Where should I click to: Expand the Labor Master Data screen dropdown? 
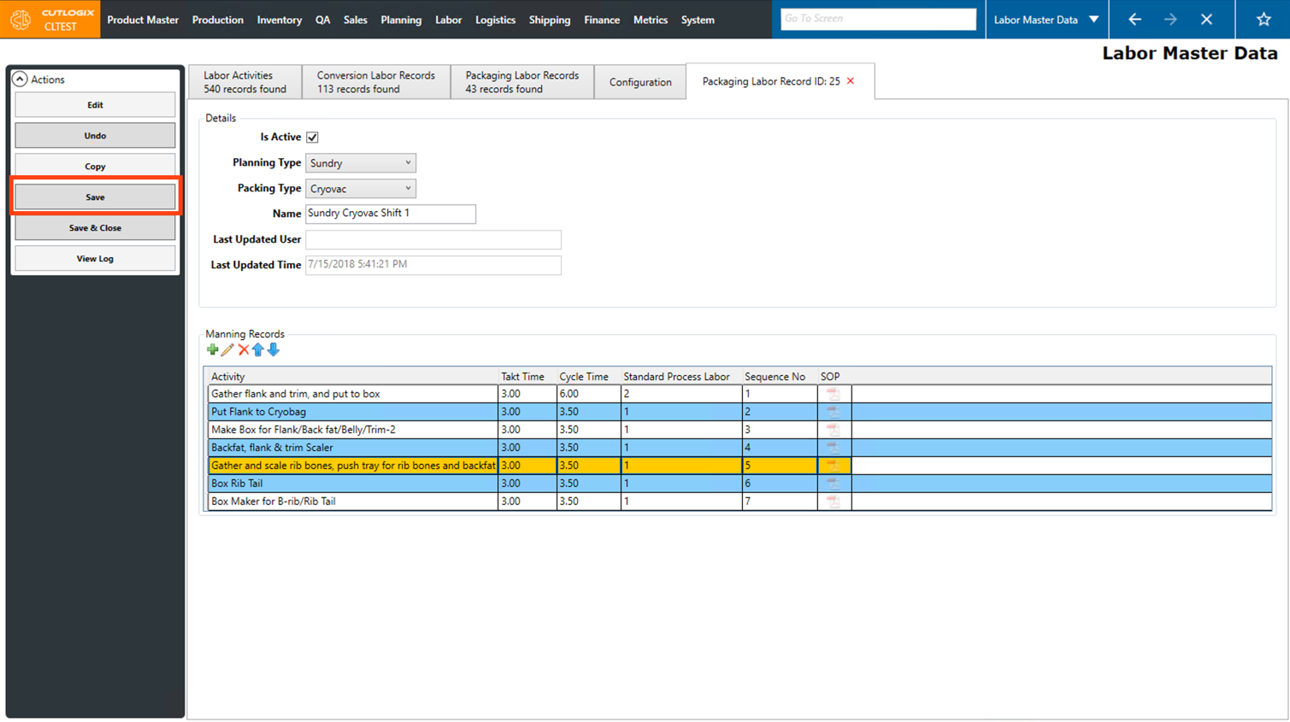(x=1093, y=19)
